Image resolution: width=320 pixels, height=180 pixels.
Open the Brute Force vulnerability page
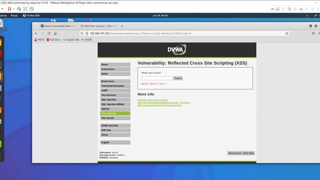115,81
